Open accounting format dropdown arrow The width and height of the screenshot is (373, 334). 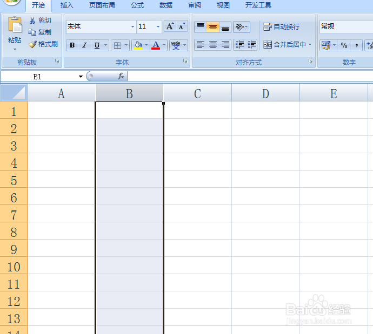click(x=334, y=45)
